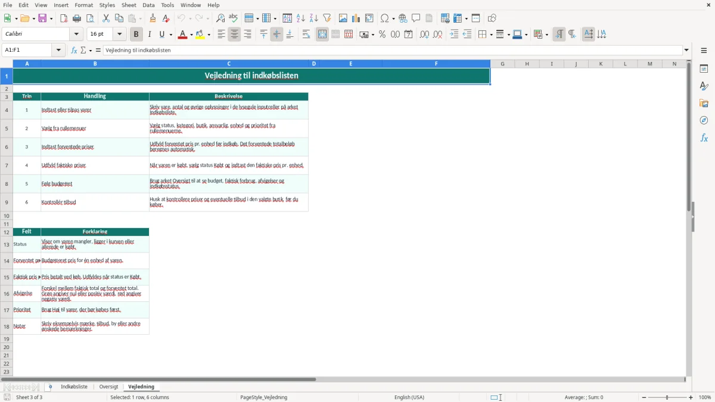This screenshot has width=715, height=402.
Task: Toggle the AutoFilter funnel icon
Action: click(x=327, y=18)
